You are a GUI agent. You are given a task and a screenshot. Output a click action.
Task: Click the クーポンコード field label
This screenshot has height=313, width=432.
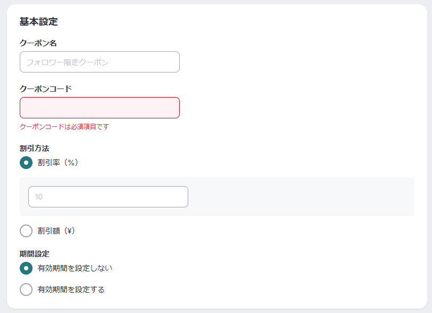pos(45,89)
